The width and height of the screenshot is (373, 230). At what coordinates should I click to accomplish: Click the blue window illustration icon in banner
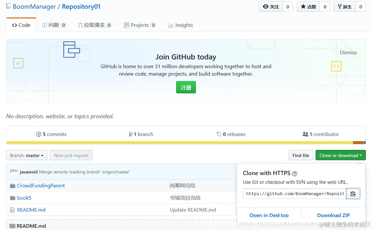click(x=71, y=49)
